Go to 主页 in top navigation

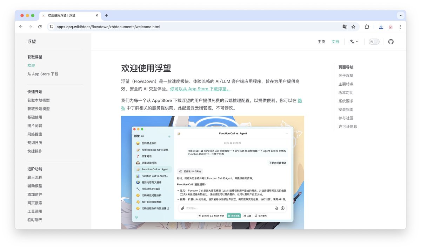321,42
